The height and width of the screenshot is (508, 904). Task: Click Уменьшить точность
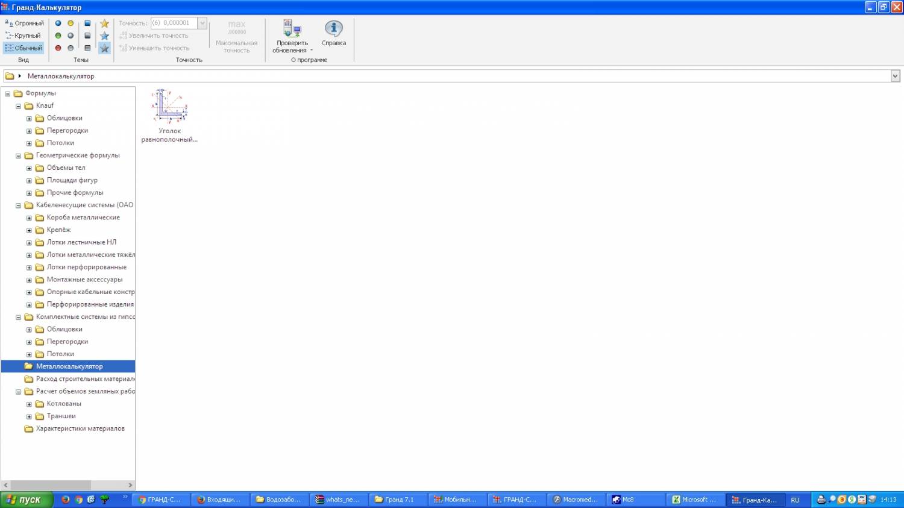(x=154, y=48)
